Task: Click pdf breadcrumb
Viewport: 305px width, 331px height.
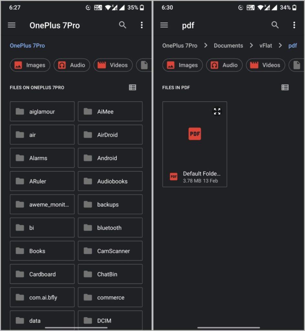Action: pos(292,46)
